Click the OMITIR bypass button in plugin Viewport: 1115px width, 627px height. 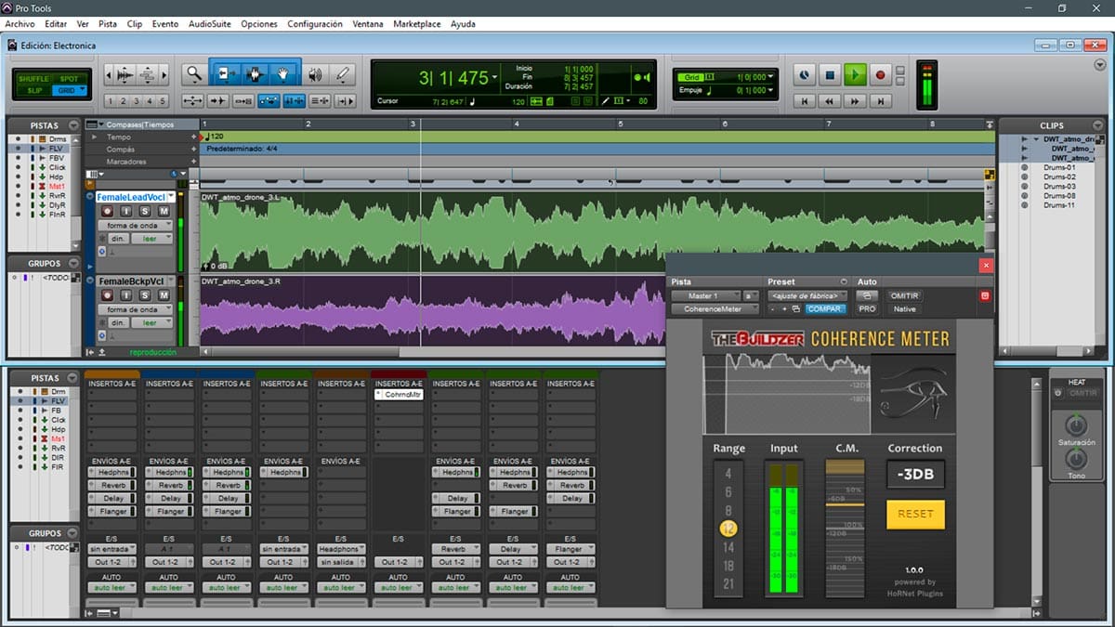904,295
